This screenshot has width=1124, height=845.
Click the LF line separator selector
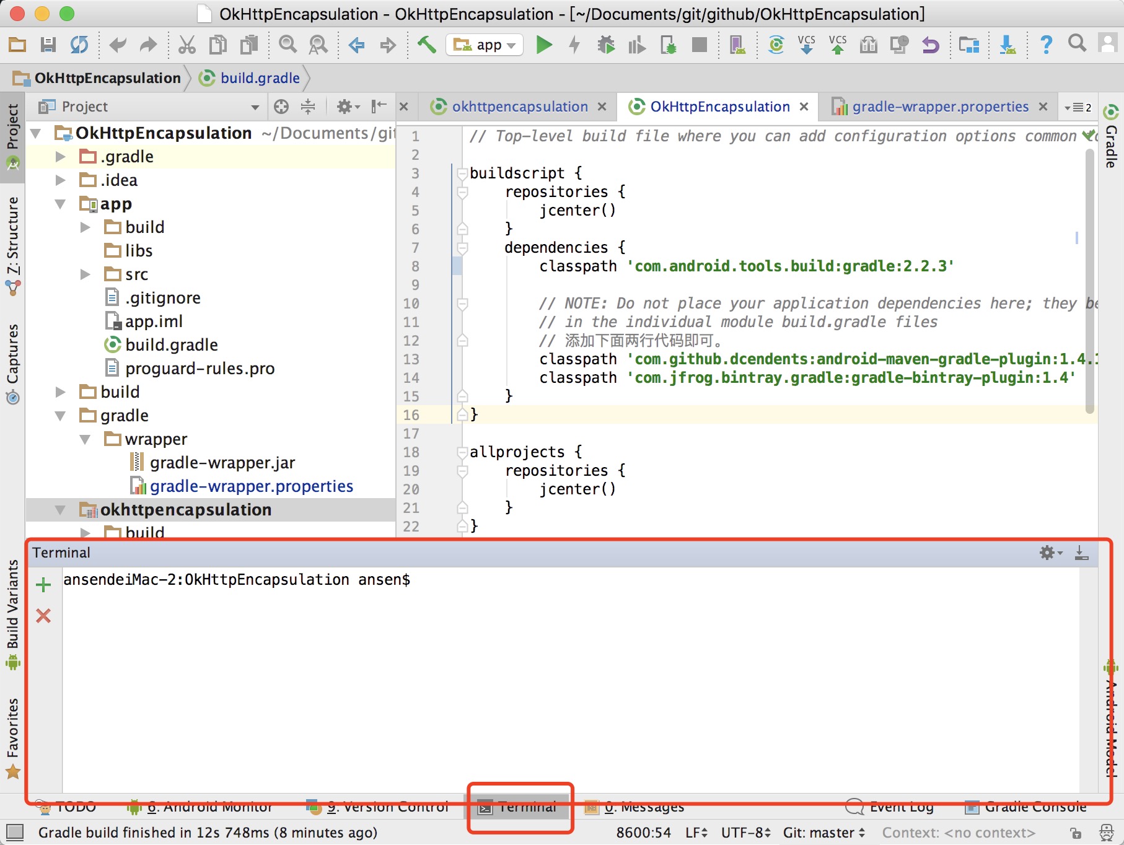tap(696, 833)
